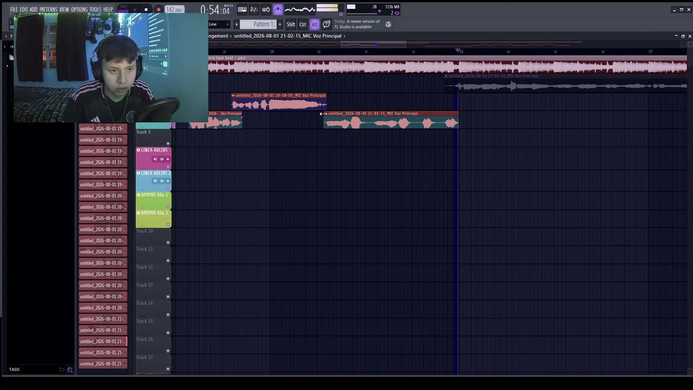Click the pause button in transport
Viewport: 693px width, 390px height.
[134, 10]
